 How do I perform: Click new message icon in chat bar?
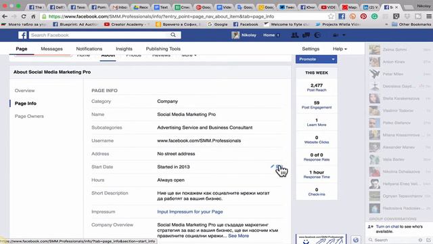[x=428, y=240]
